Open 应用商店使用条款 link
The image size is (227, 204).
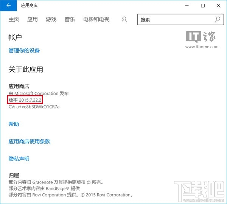pyautogui.click(x=30, y=141)
